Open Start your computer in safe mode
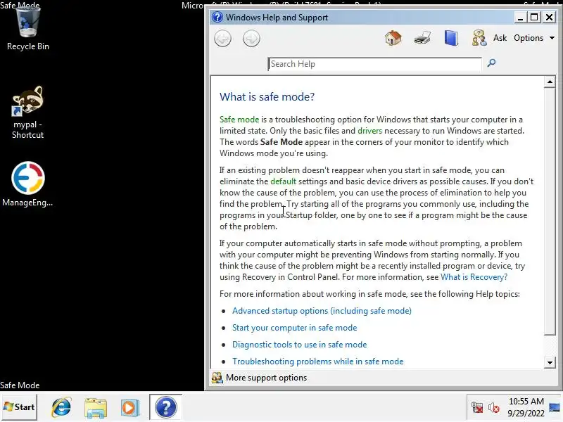 pyautogui.click(x=294, y=328)
